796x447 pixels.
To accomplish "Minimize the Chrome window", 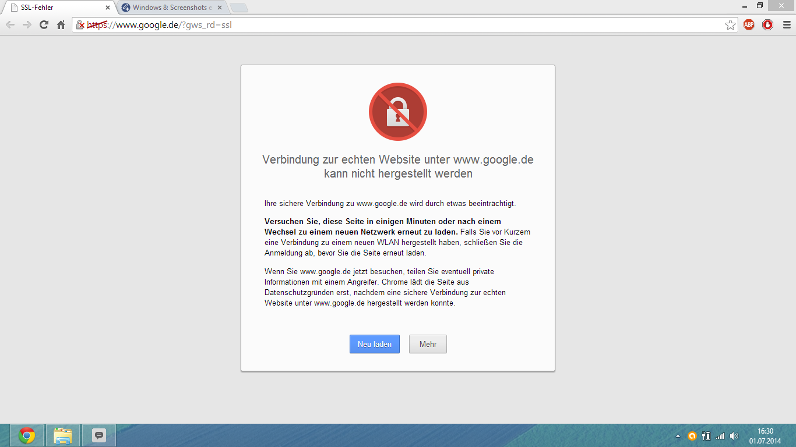I will [745, 5].
